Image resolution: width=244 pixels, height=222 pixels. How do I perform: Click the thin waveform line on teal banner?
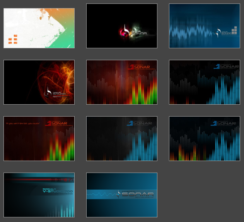[x=101, y=195]
